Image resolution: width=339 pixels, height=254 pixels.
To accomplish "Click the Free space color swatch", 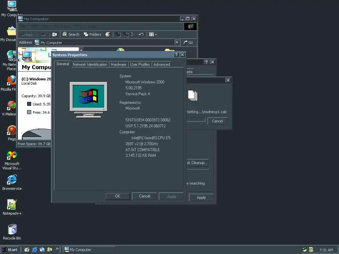I will point(29,112).
